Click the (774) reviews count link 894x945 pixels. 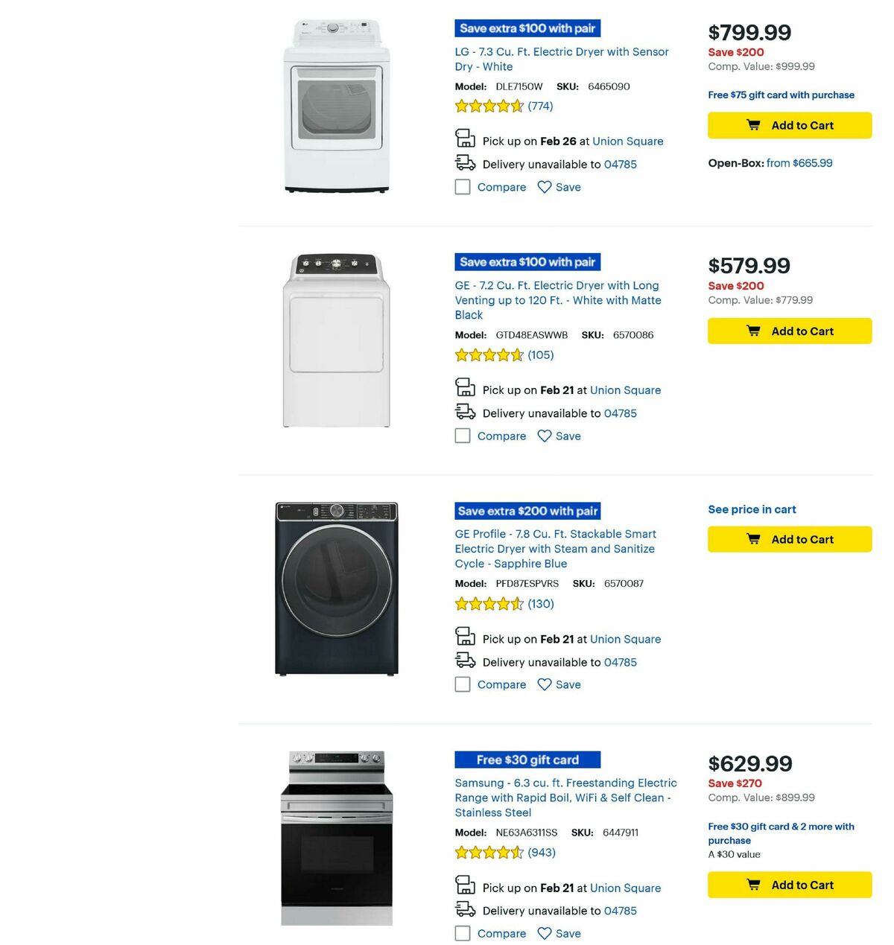click(539, 106)
